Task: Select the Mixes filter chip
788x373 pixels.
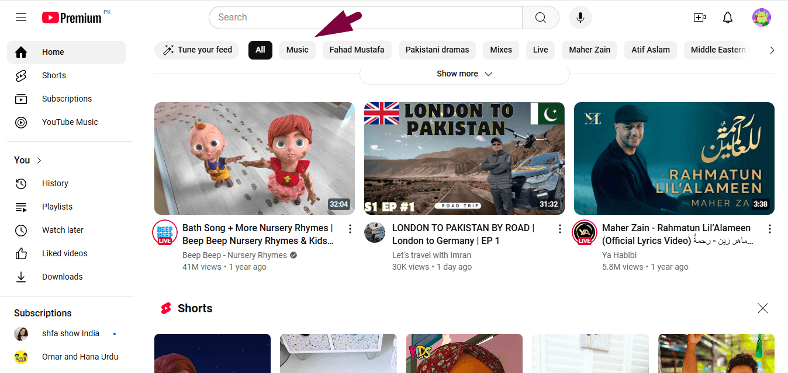Action: (501, 50)
